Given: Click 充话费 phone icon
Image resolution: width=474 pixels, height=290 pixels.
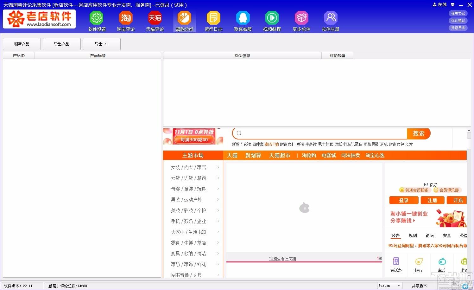Looking at the screenshot, I should (396, 261).
